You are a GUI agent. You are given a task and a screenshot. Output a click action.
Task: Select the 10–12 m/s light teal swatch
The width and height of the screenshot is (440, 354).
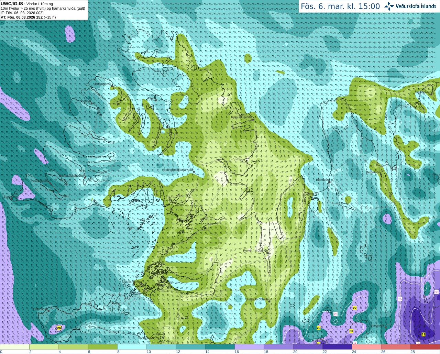(162, 347)
